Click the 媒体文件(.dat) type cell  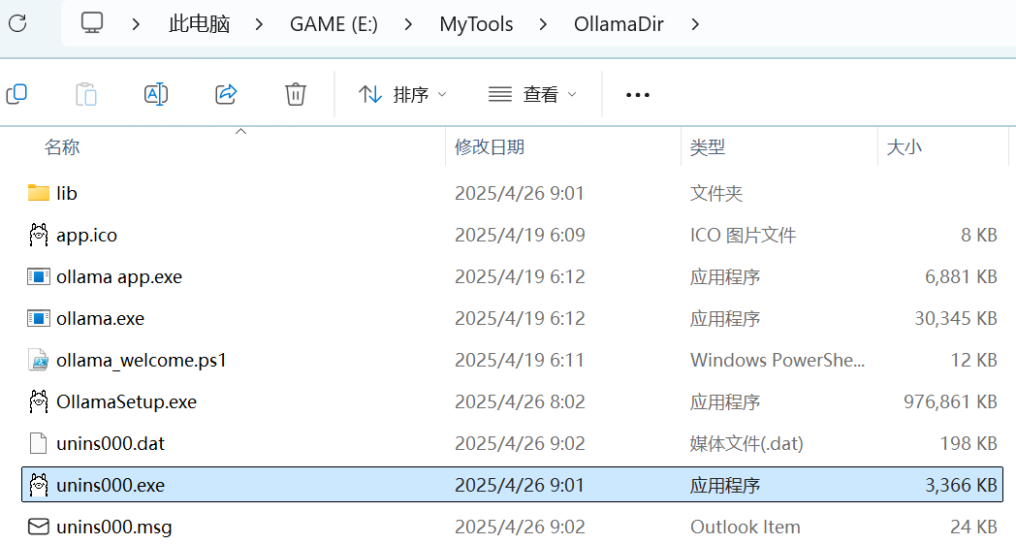(x=746, y=443)
